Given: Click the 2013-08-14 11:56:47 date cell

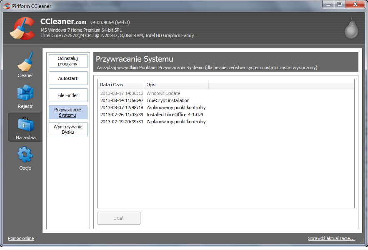Looking at the screenshot, I should (122, 100).
